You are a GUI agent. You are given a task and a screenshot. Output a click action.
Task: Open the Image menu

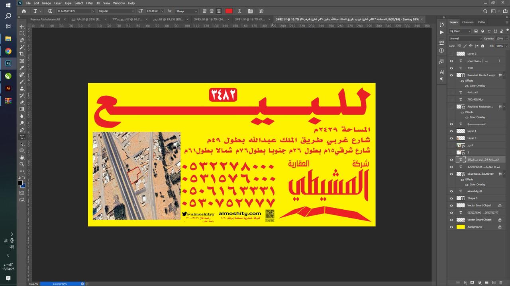pos(47,3)
